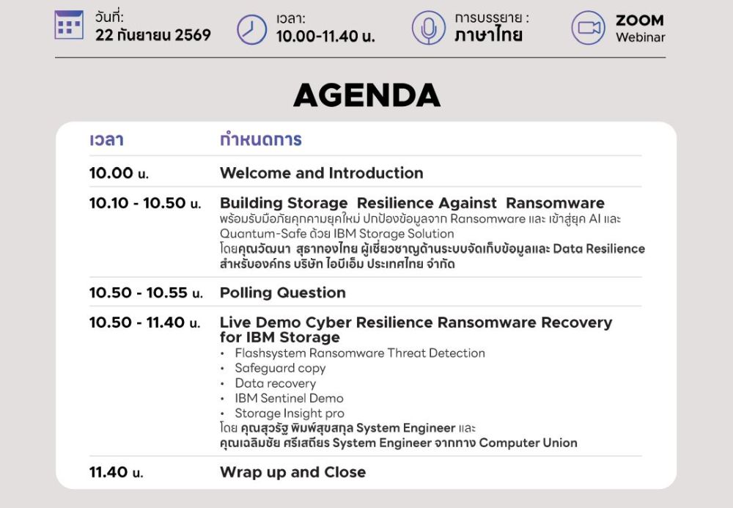Click the '10.00 น.' time cell
733x508 pixels.
(x=119, y=173)
